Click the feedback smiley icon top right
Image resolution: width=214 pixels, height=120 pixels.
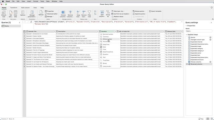212,8
